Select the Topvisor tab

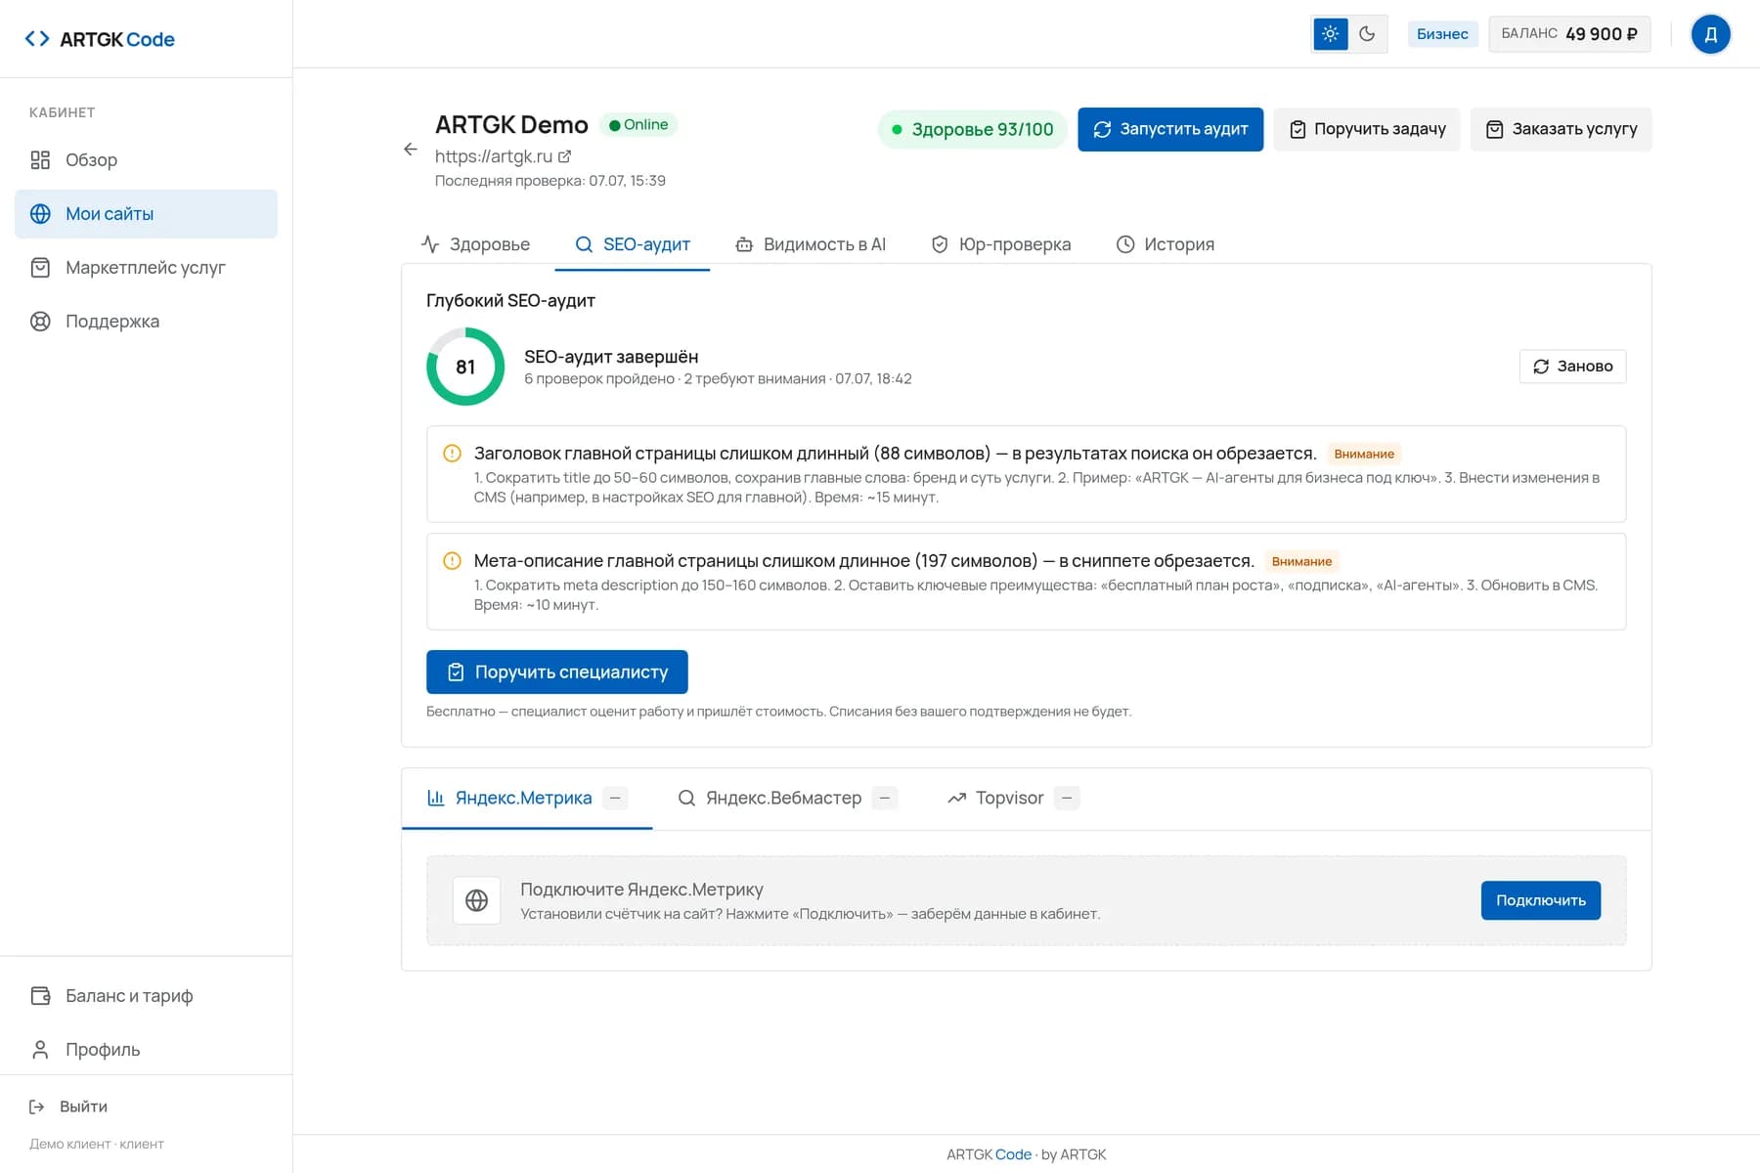(x=1012, y=799)
